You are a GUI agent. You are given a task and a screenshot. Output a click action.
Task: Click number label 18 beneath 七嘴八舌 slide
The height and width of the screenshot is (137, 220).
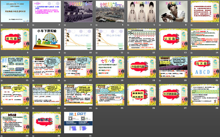coord(122,80)
